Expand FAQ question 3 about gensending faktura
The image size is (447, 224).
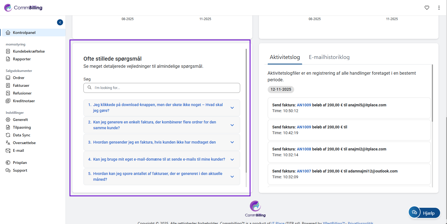[232, 142]
